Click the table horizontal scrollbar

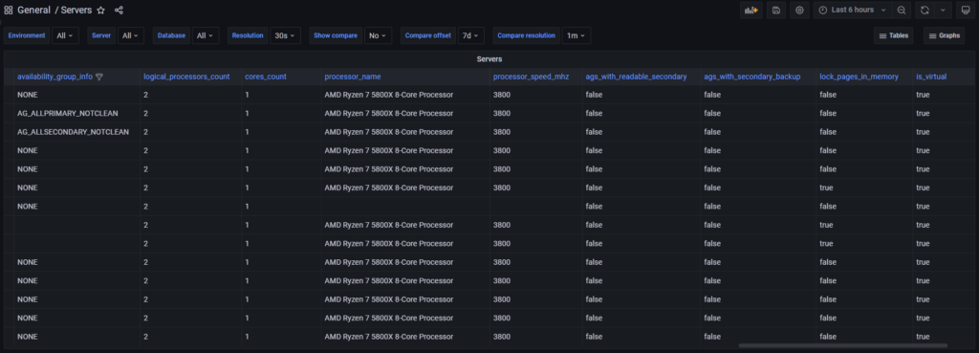[843, 345]
